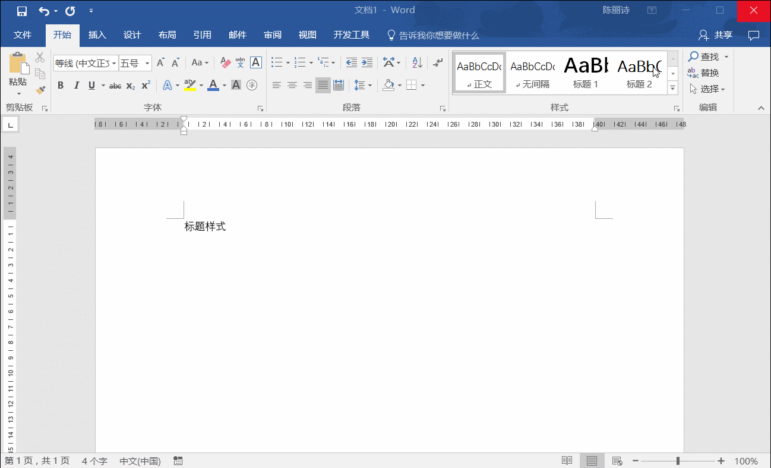Decrease paragraph indent
This screenshot has width=771, height=468.
pyautogui.click(x=352, y=62)
